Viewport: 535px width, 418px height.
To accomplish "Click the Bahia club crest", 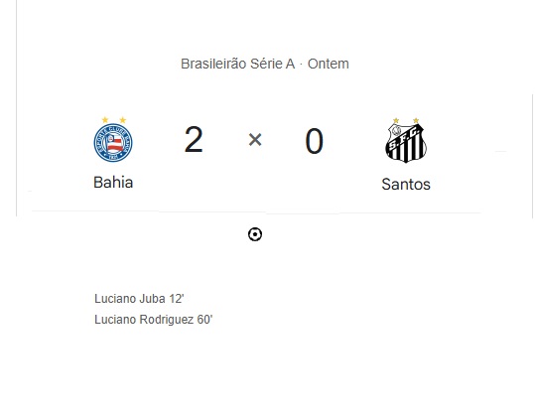I will pos(113,142).
